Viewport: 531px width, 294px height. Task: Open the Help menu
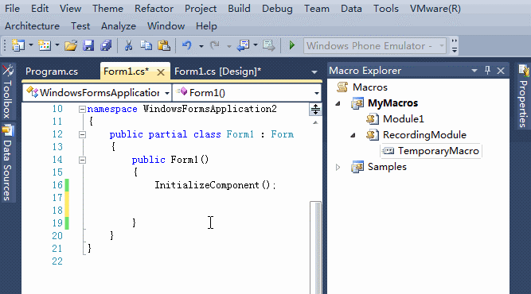point(206,26)
